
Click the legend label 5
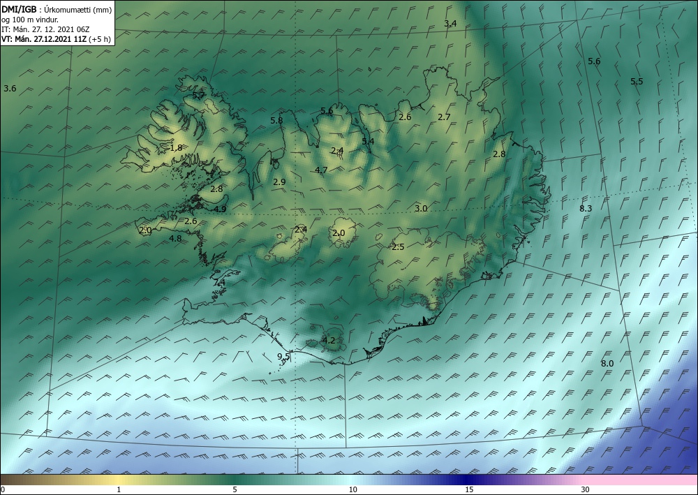tap(235, 490)
